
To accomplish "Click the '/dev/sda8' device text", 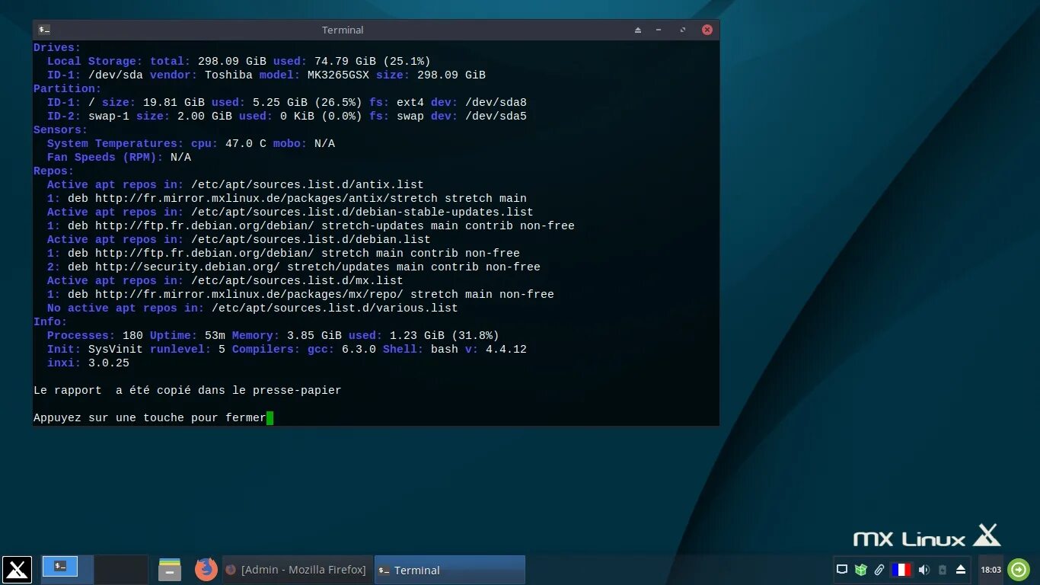I will point(496,102).
